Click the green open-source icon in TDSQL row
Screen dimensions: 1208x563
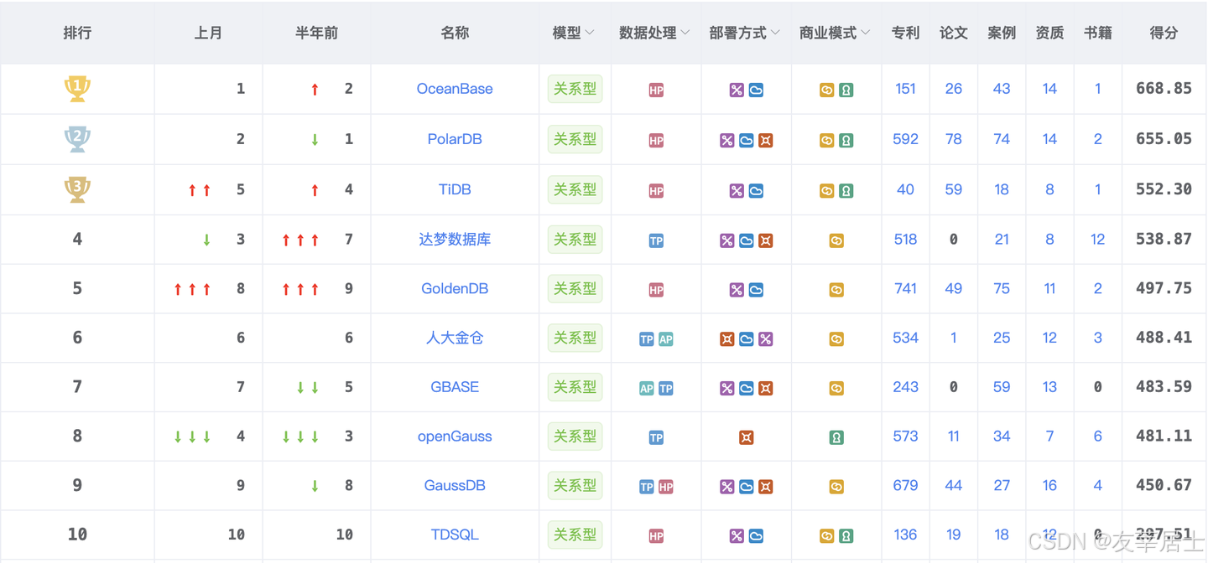846,536
